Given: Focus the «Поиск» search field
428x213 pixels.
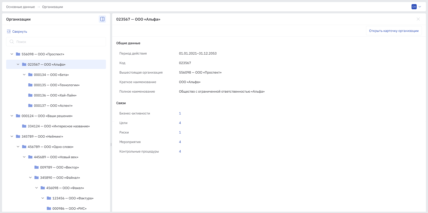Looking at the screenshot, I should click(56, 42).
